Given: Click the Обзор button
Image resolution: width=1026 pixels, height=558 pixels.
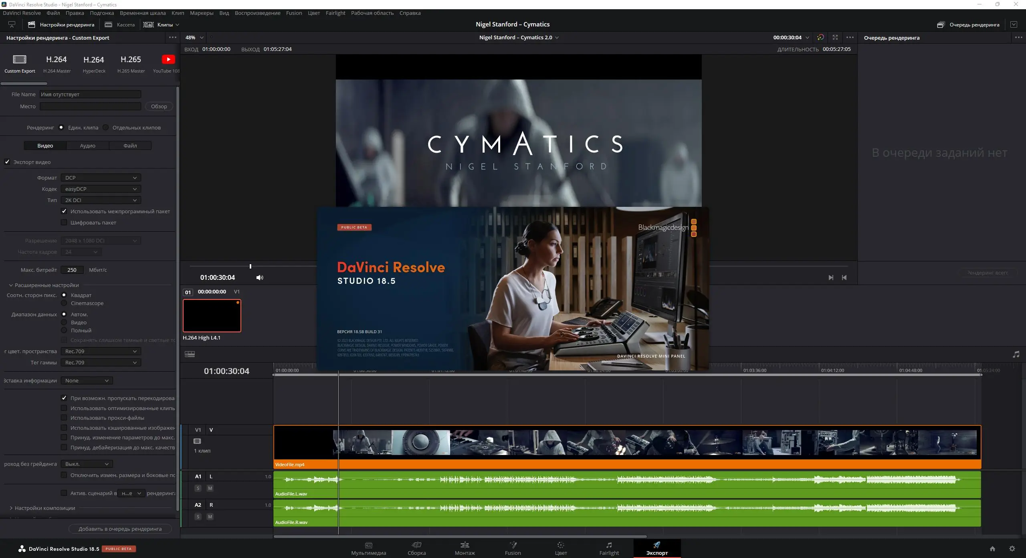Looking at the screenshot, I should point(159,106).
